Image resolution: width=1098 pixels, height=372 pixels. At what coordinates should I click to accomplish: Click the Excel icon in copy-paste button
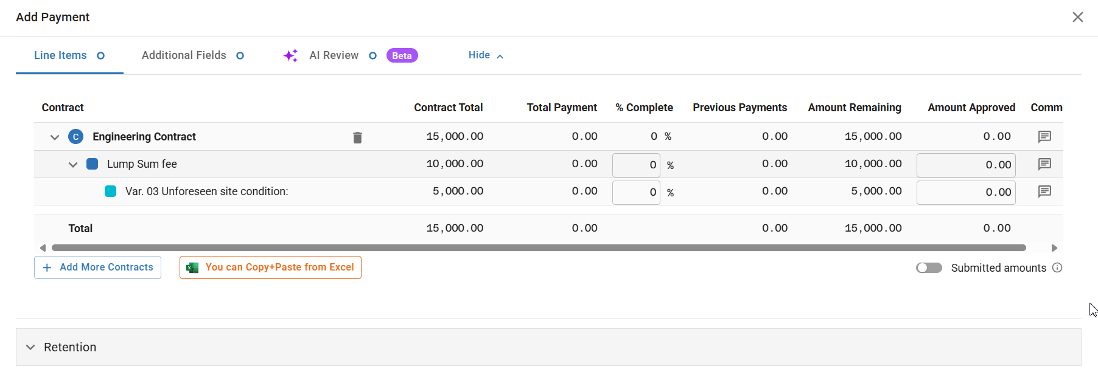pyautogui.click(x=192, y=267)
